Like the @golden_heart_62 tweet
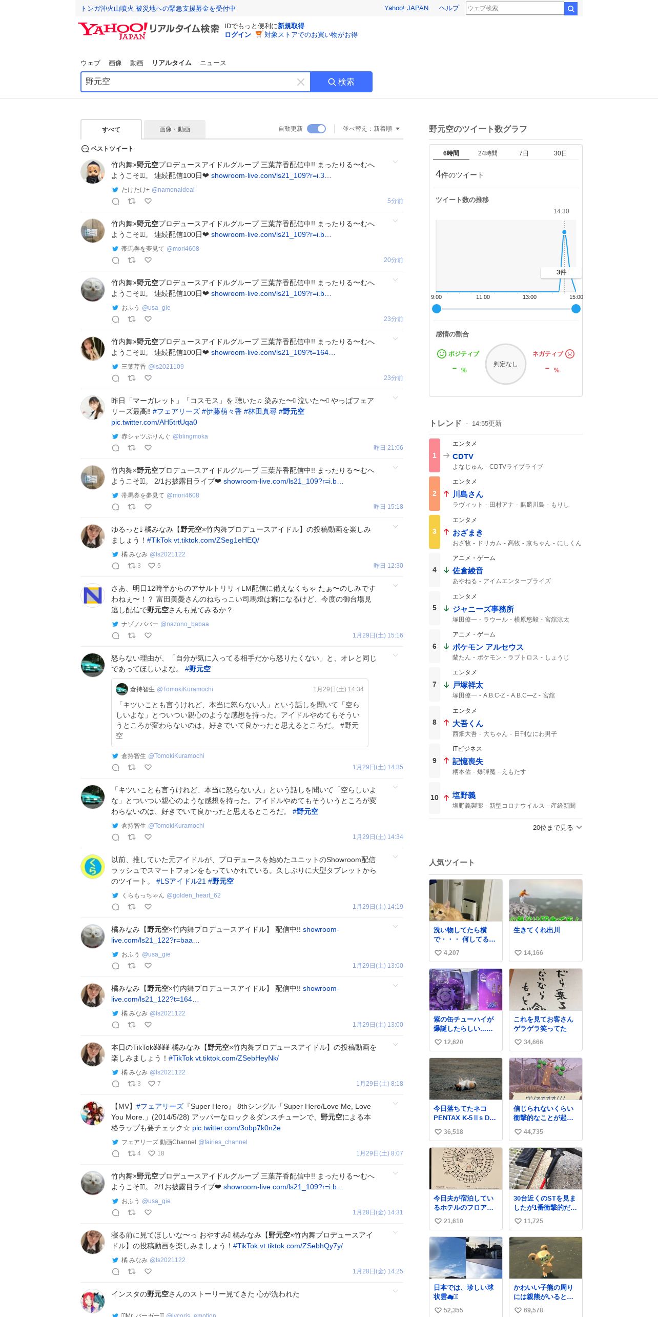658x1317 pixels. coord(148,907)
